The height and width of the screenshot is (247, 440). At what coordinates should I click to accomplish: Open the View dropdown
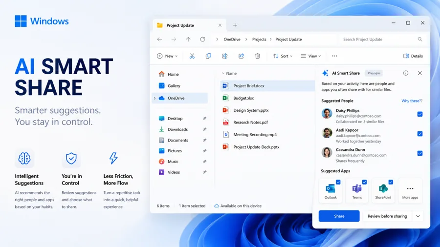pos(311,56)
